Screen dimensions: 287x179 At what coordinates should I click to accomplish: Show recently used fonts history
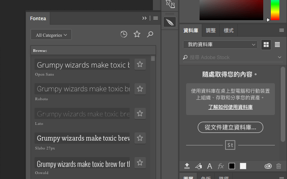[124, 34]
